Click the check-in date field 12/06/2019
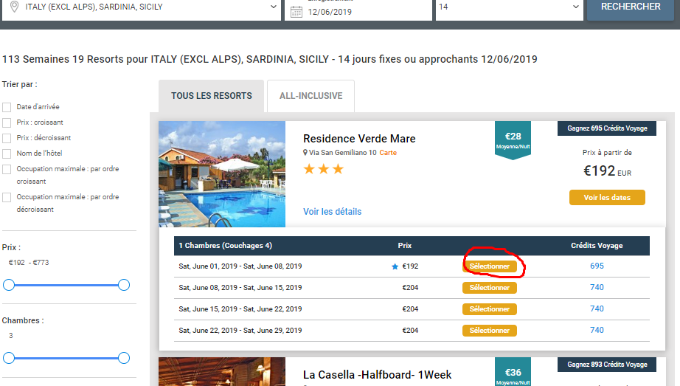 pos(358,10)
